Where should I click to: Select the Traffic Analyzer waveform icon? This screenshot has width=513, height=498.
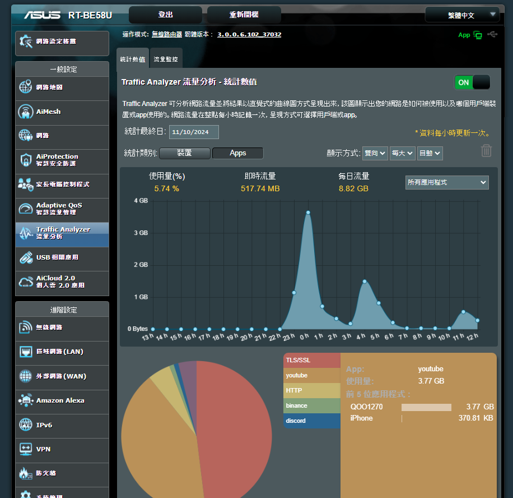pos(26,233)
